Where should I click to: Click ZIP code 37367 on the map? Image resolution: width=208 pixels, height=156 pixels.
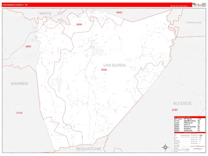(x=175, y=110)
